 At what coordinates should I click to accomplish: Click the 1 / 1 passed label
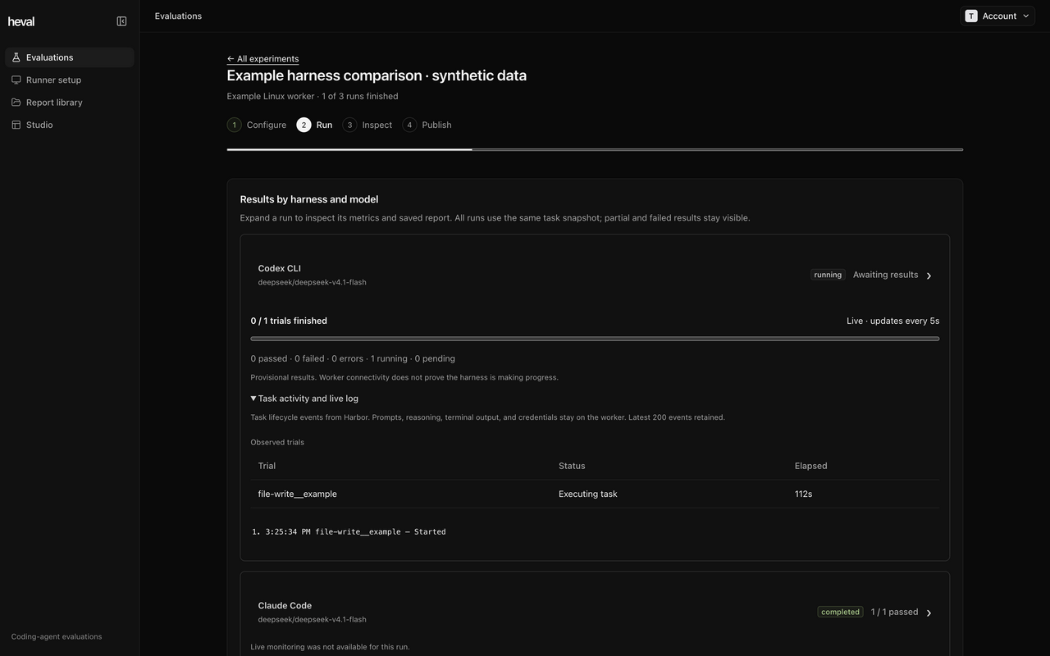coord(894,612)
